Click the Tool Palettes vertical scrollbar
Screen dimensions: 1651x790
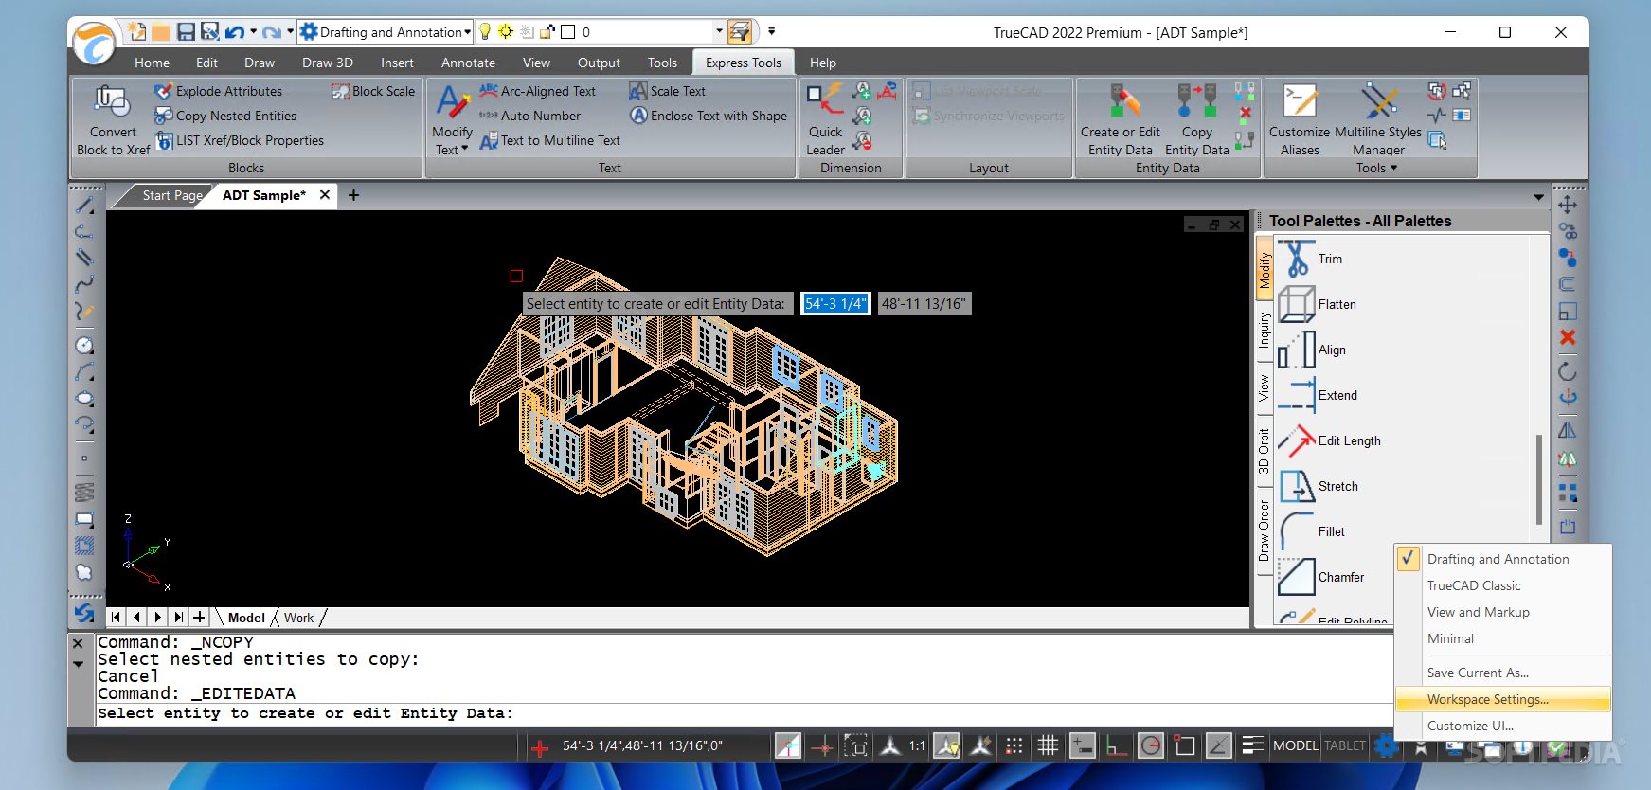click(x=1539, y=478)
